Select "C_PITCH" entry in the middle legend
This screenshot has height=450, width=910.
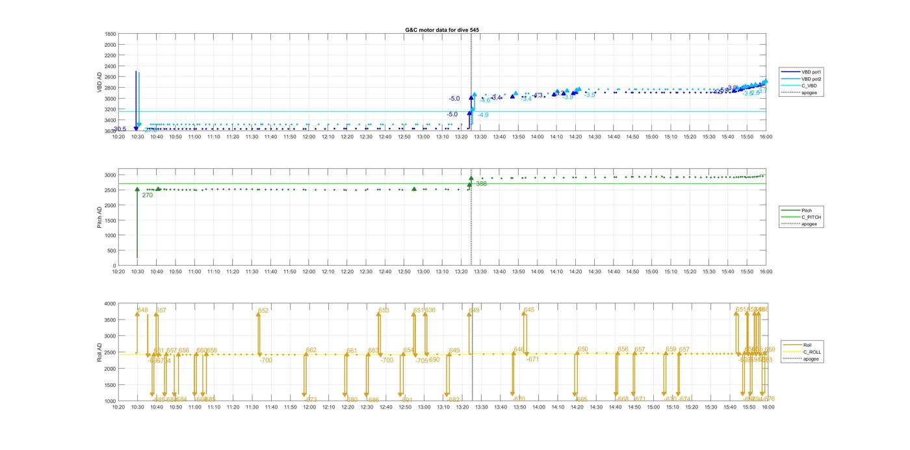(811, 218)
